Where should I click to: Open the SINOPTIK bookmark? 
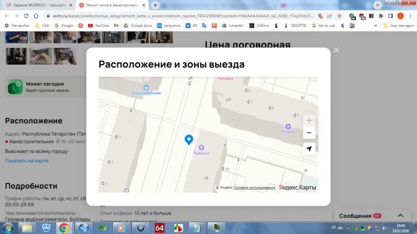295,26
